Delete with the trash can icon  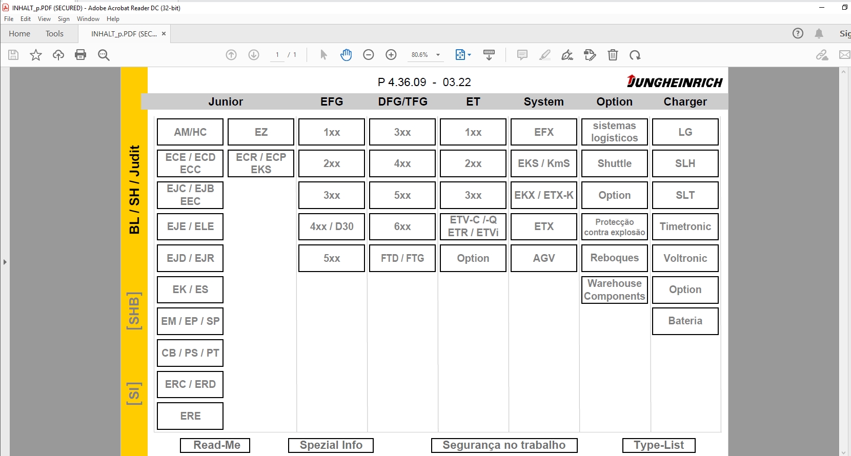tap(613, 55)
